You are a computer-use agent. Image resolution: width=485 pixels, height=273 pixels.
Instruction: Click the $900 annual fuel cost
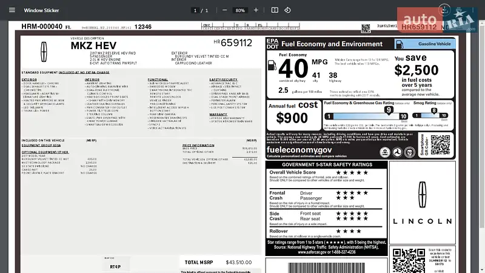[292, 118]
